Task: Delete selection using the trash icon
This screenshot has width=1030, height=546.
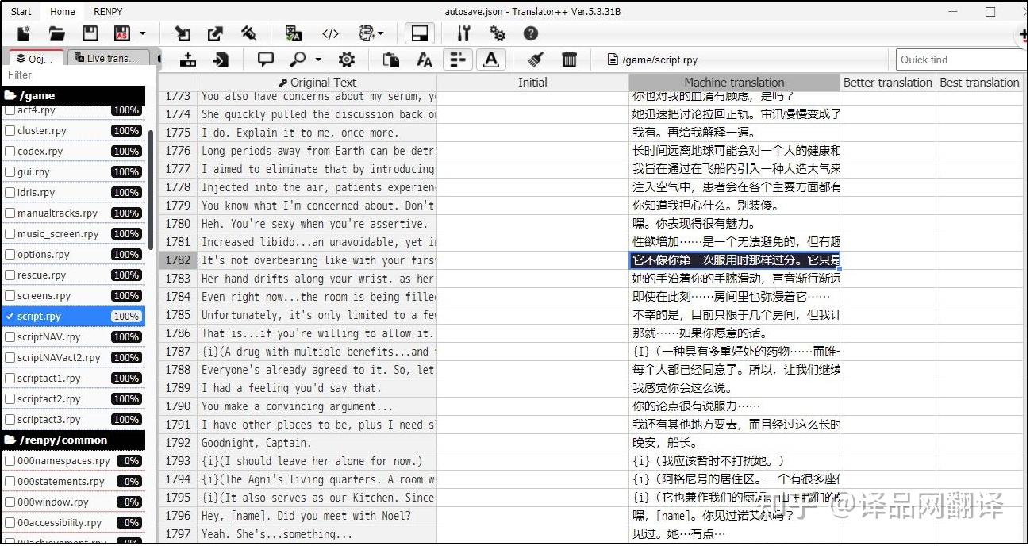Action: click(x=569, y=59)
